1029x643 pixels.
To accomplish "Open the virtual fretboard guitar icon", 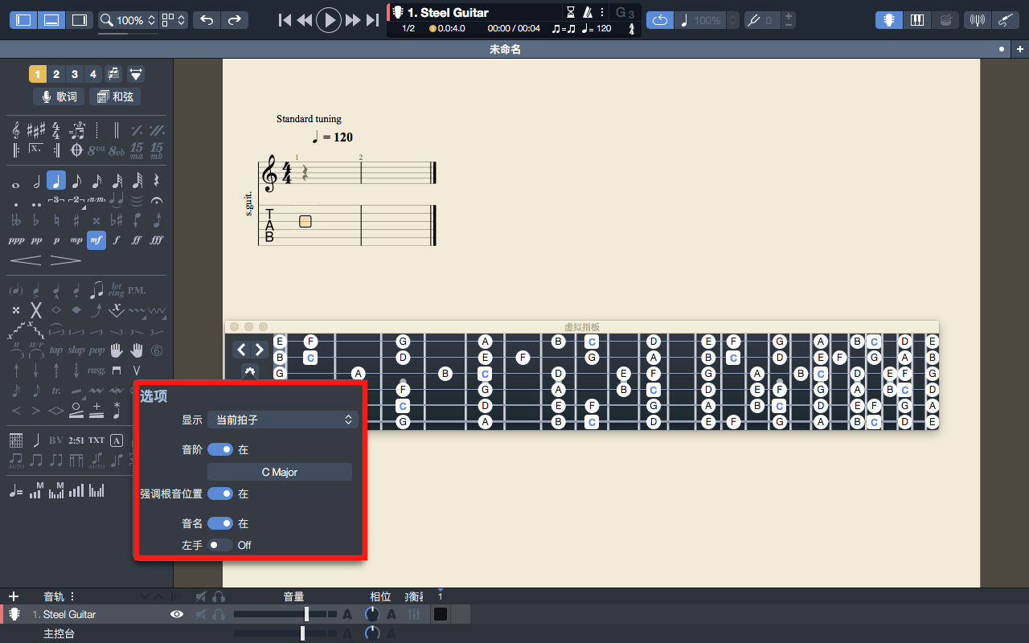I will pyautogui.click(x=888, y=20).
